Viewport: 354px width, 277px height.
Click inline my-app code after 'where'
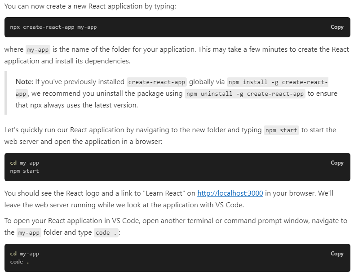[38, 49]
